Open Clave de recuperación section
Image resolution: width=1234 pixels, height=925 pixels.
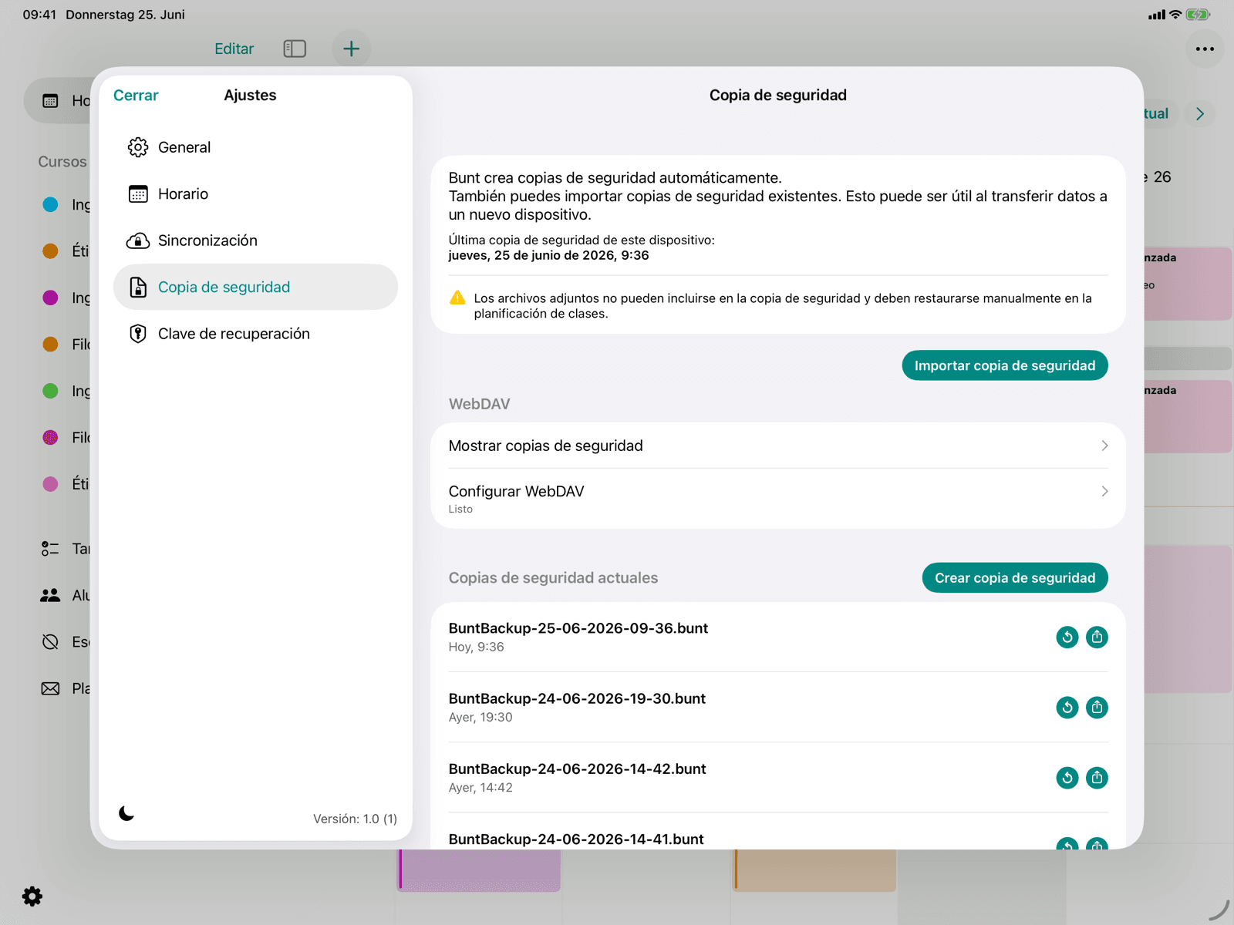(255, 334)
